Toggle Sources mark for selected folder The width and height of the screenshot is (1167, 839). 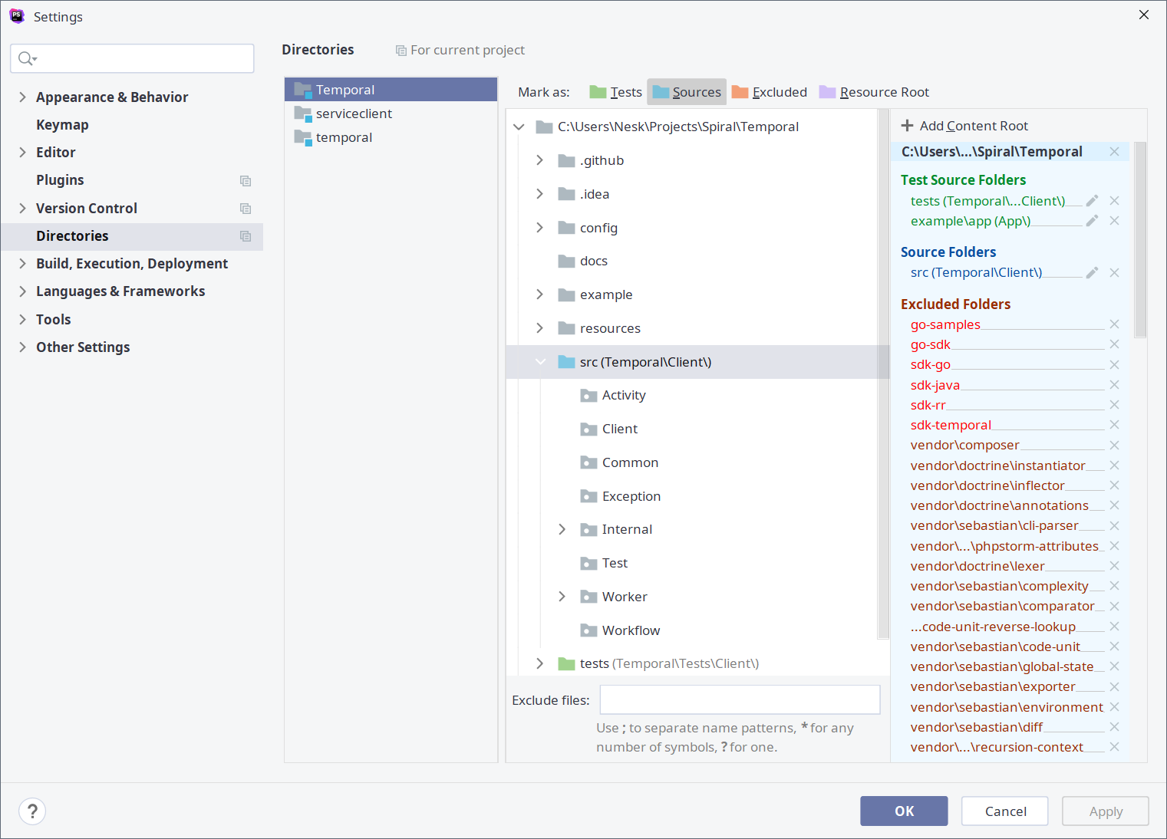pyautogui.click(x=687, y=92)
